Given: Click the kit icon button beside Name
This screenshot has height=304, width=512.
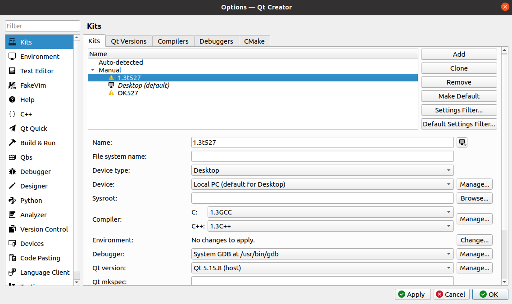Looking at the screenshot, I should pos(462,142).
